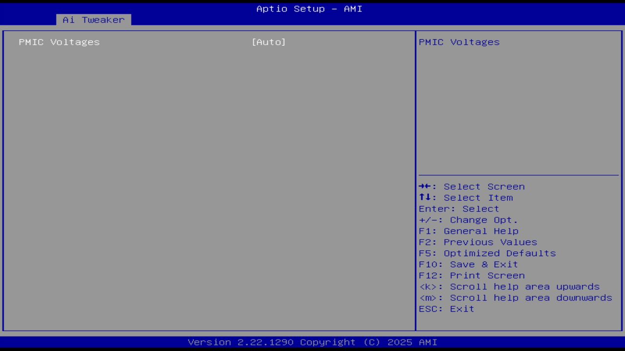
Task: Switch to the Ai Tweaker tab
Action: click(93, 19)
